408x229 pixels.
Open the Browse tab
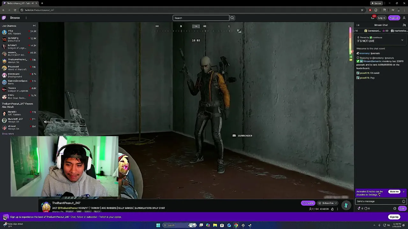[15, 18]
